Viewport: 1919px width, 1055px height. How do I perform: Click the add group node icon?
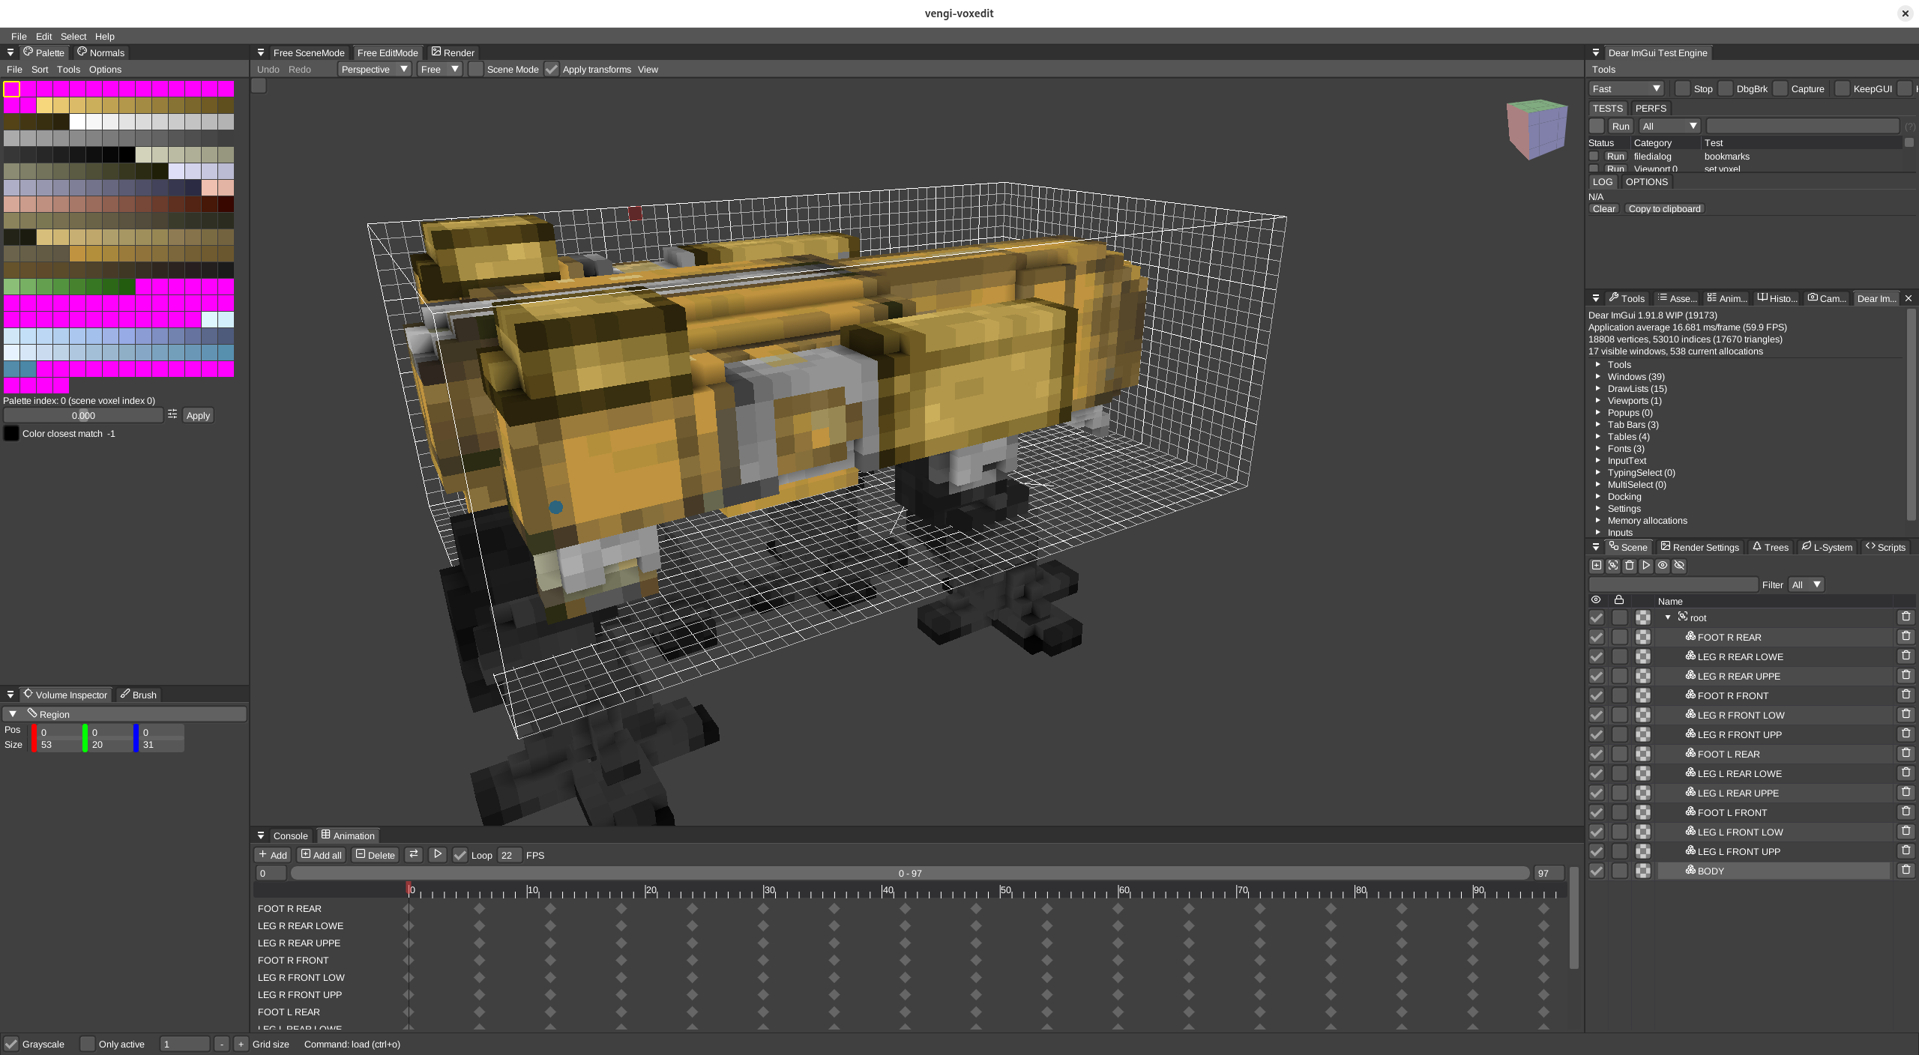(x=1612, y=566)
